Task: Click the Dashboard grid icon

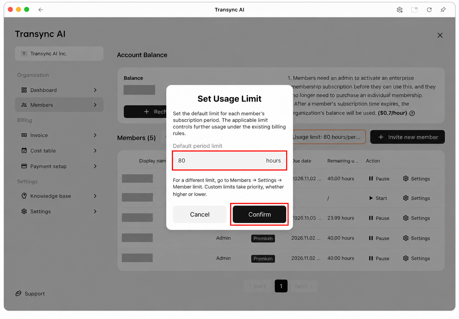Action: 24,90
